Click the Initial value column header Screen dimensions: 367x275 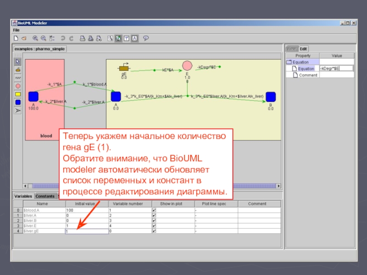tap(87, 203)
